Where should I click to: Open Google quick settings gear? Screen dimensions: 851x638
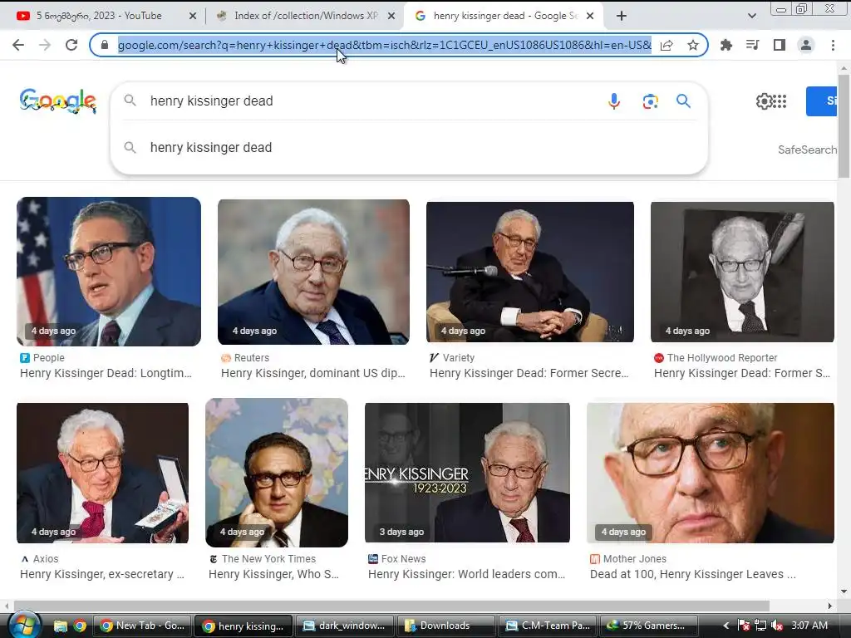point(764,101)
